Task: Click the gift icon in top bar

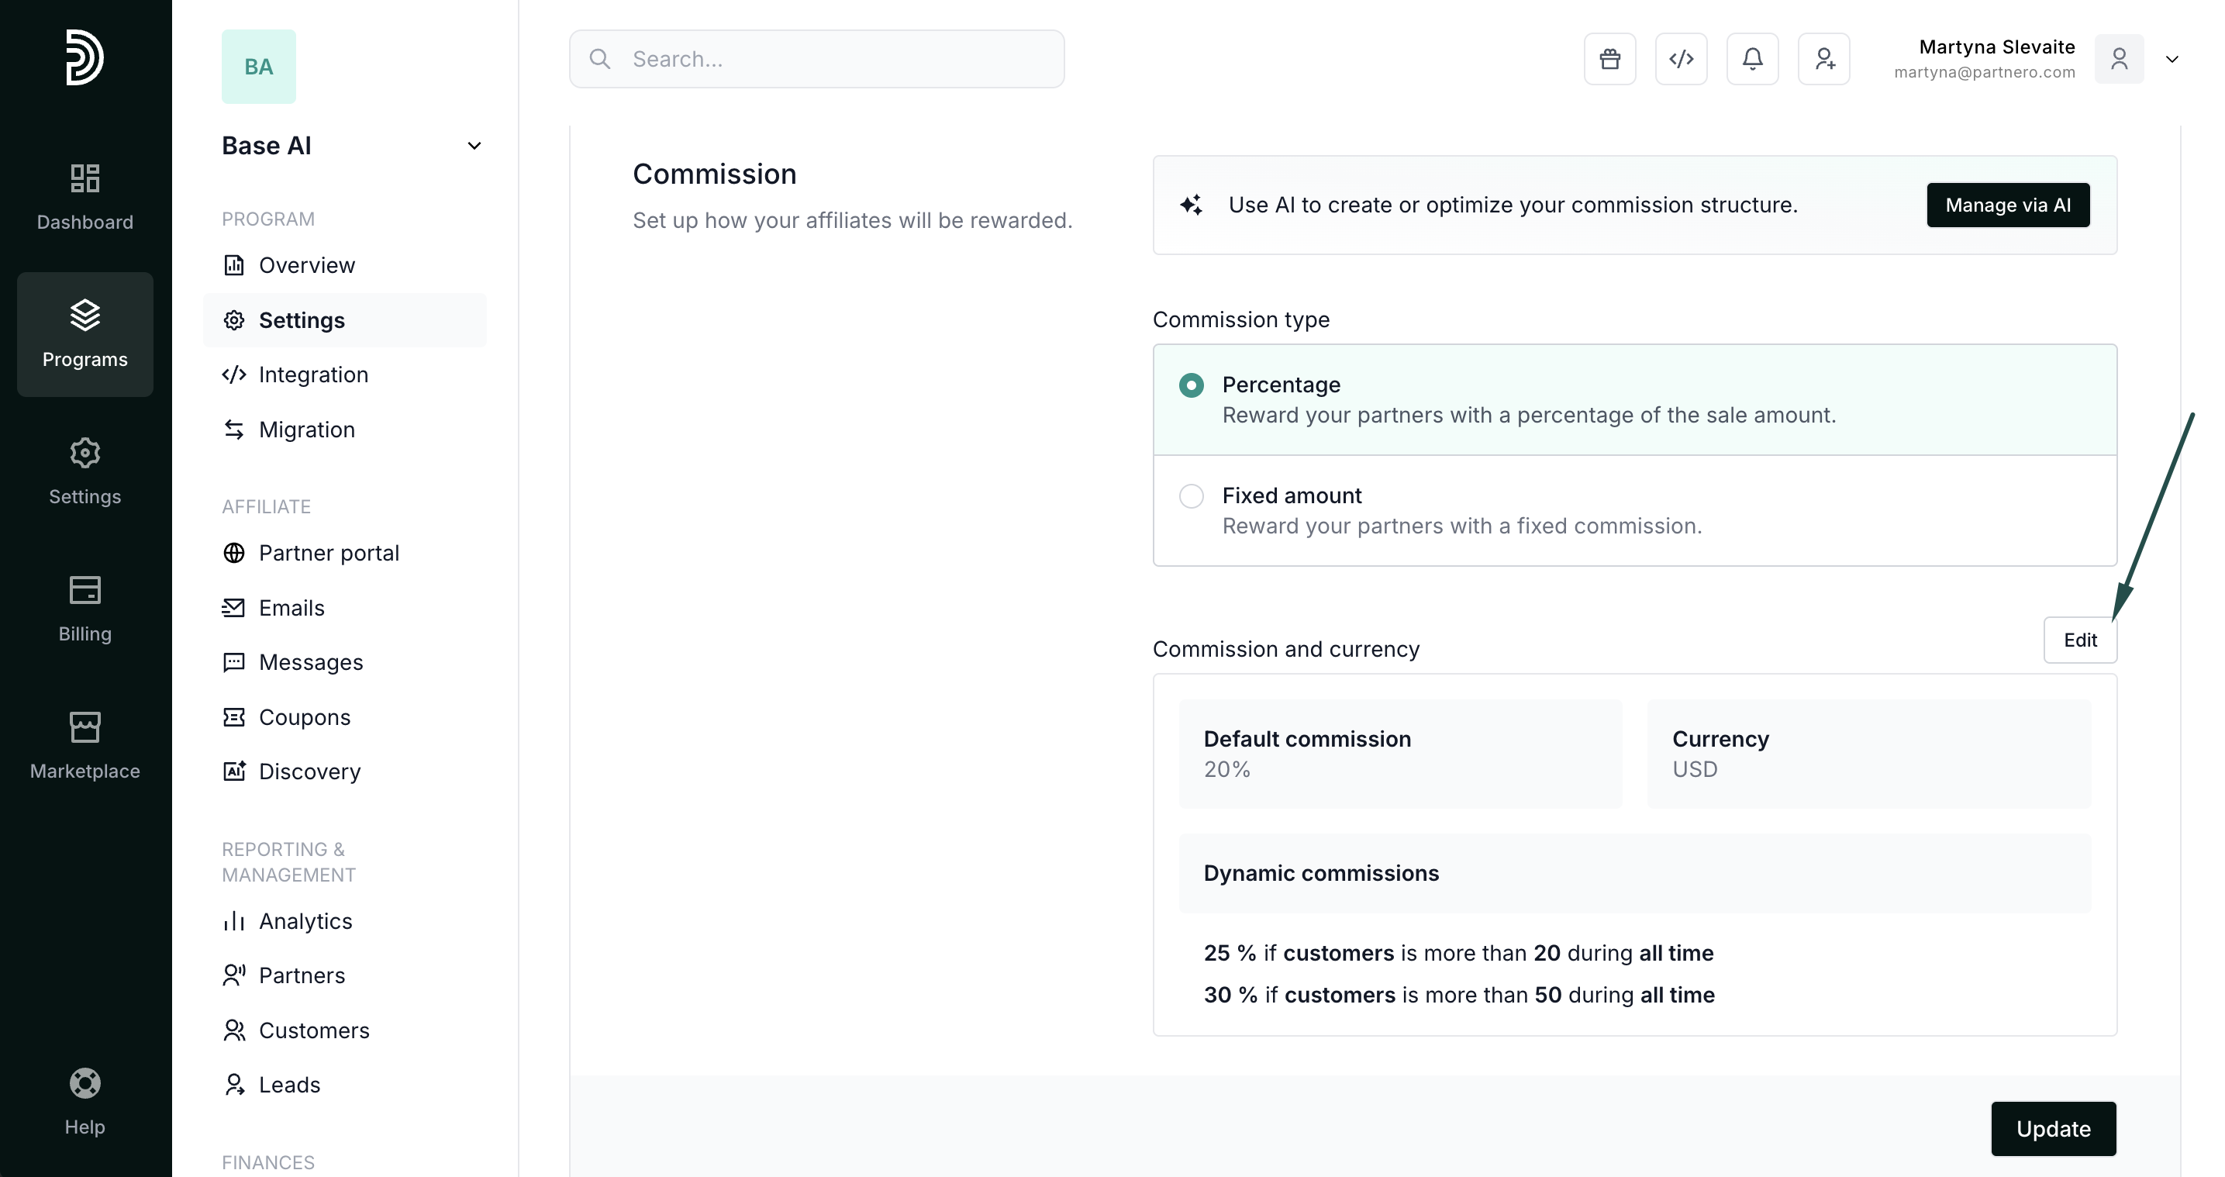Action: (1609, 59)
